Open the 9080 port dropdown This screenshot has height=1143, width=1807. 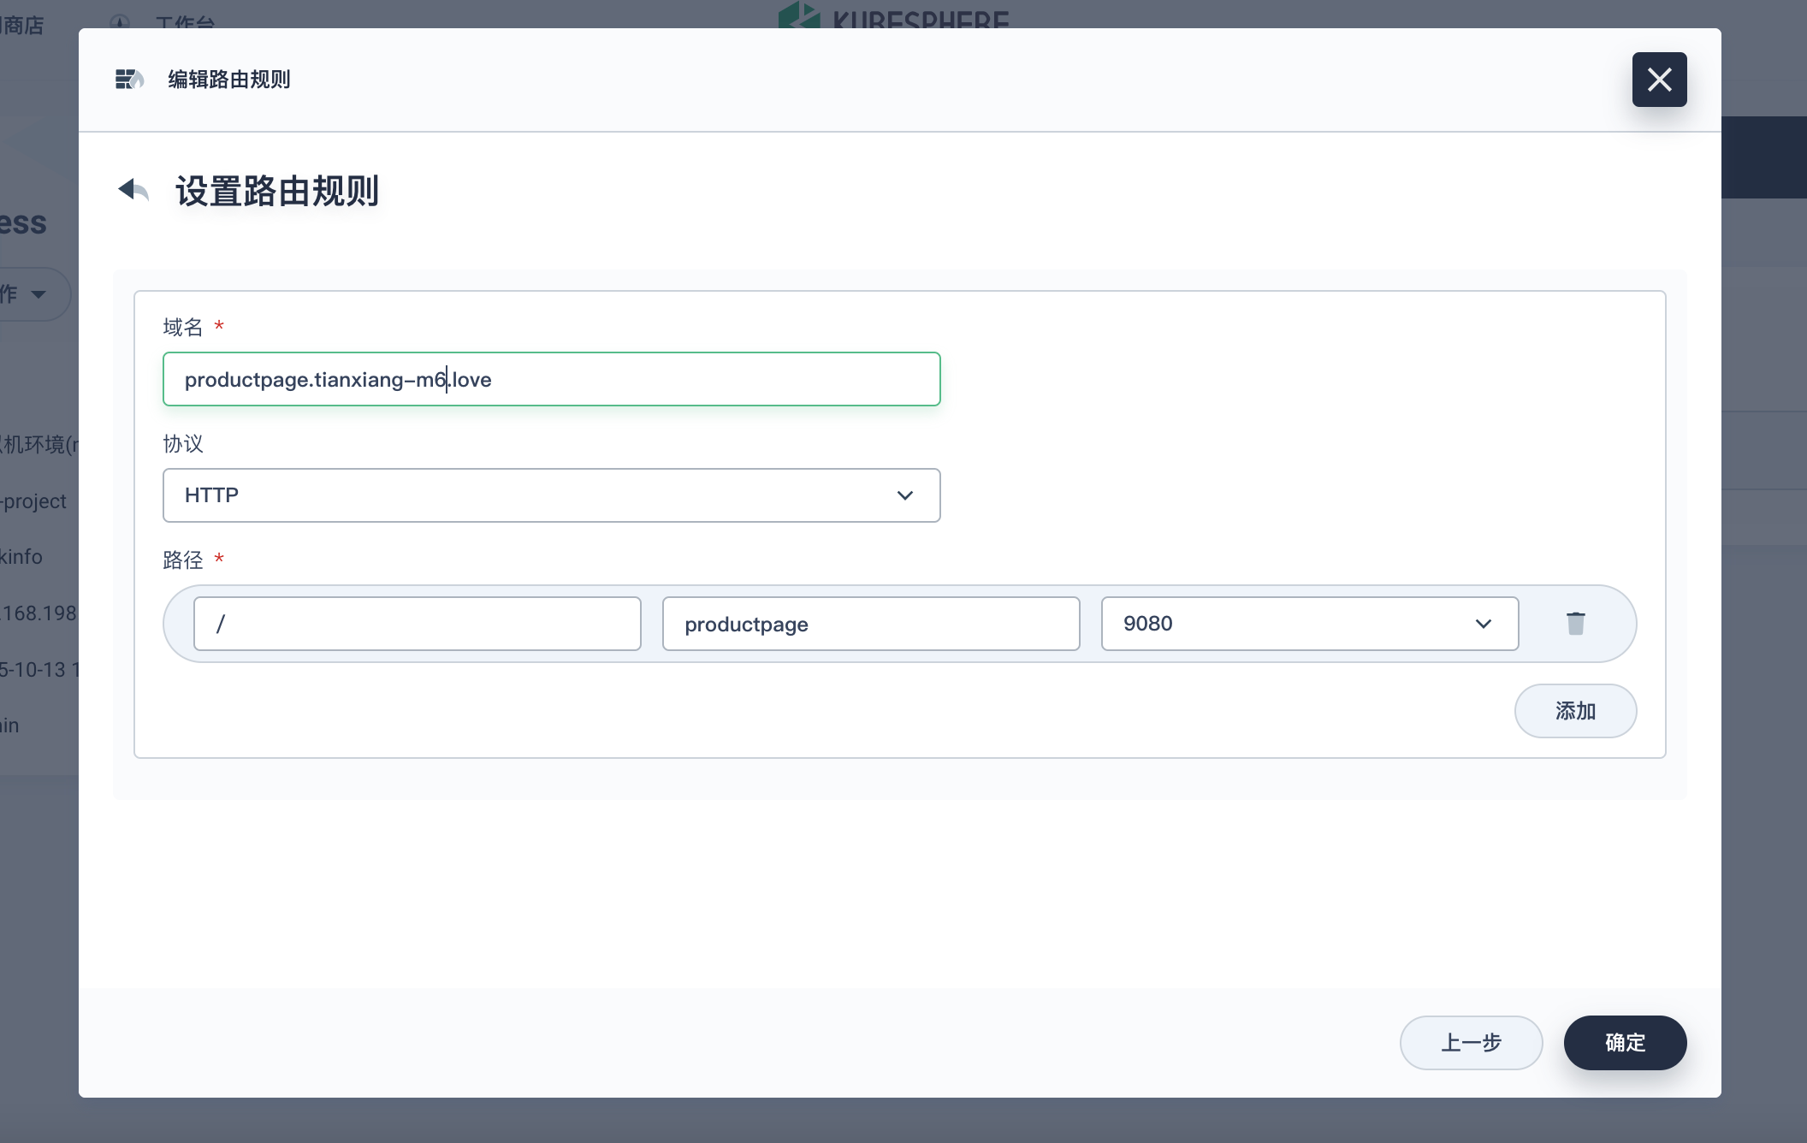tap(1309, 624)
